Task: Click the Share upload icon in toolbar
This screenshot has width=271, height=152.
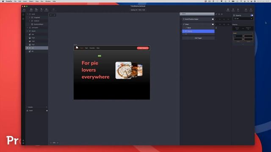Action: 251,10
